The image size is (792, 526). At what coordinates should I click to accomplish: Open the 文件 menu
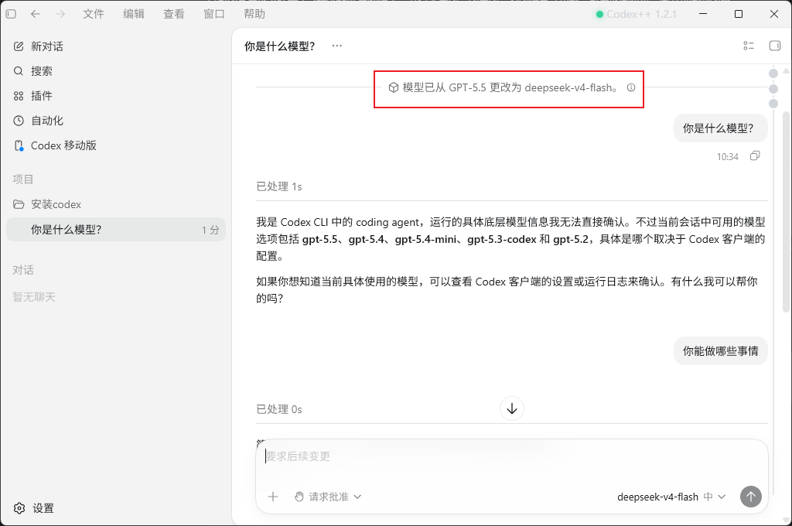coord(94,14)
